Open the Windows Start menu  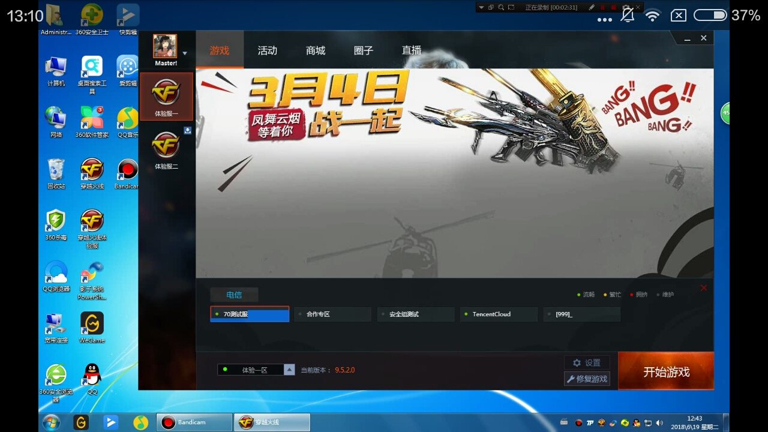pos(51,422)
